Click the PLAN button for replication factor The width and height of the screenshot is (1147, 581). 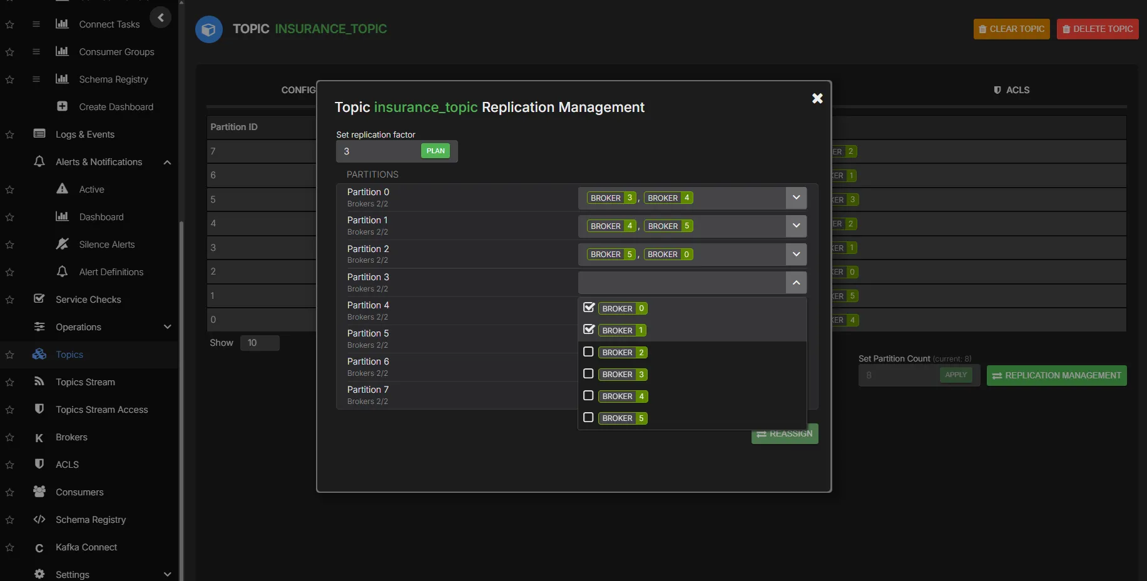pyautogui.click(x=436, y=151)
